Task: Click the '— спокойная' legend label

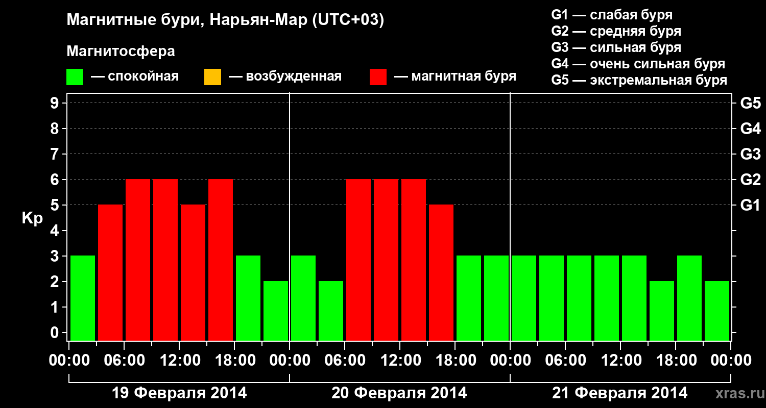Action: click(135, 76)
